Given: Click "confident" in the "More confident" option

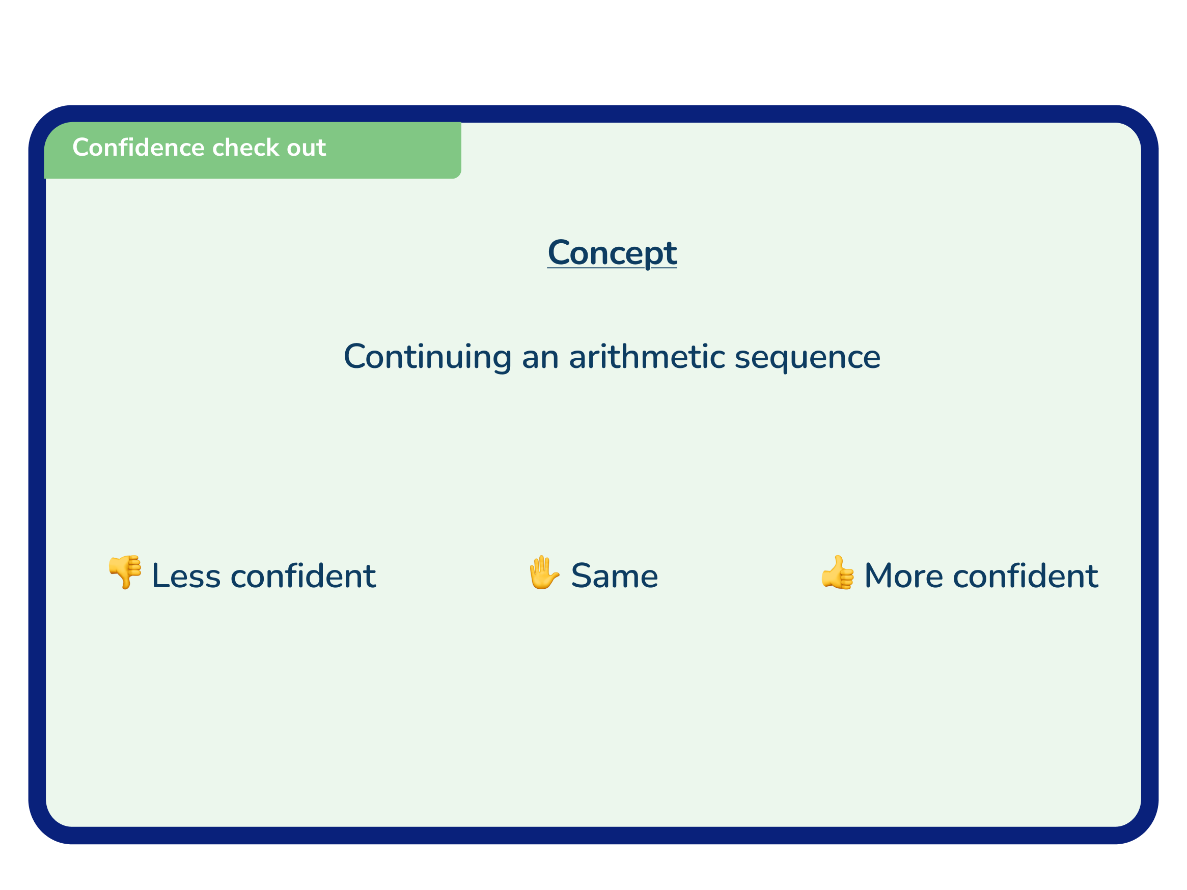Looking at the screenshot, I should [x=1026, y=577].
